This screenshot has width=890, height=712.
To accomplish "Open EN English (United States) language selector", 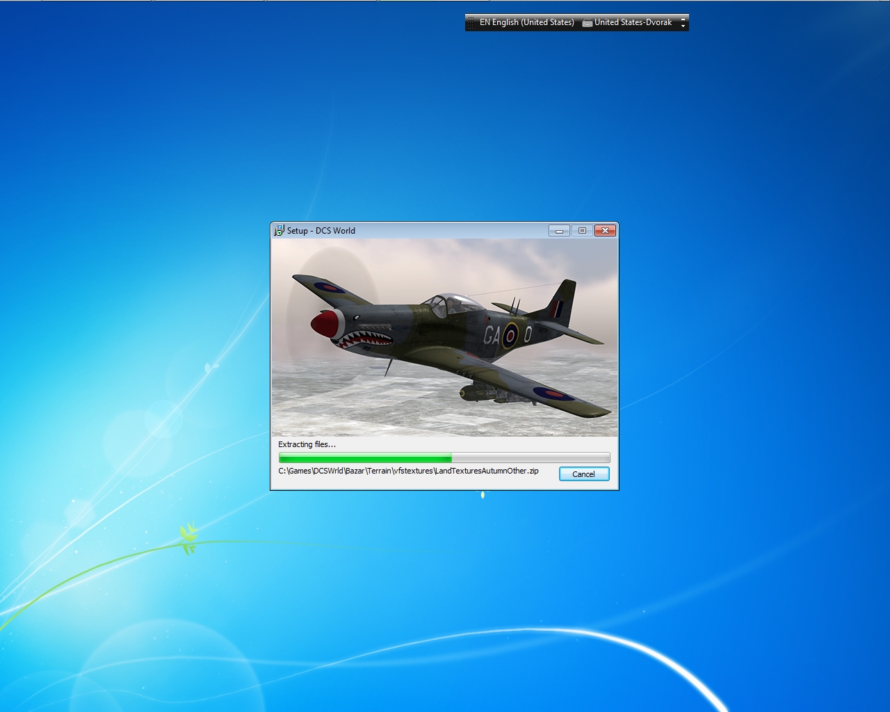I will coord(527,23).
